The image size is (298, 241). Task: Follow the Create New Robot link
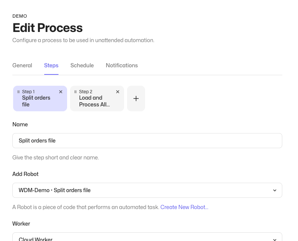184,207
